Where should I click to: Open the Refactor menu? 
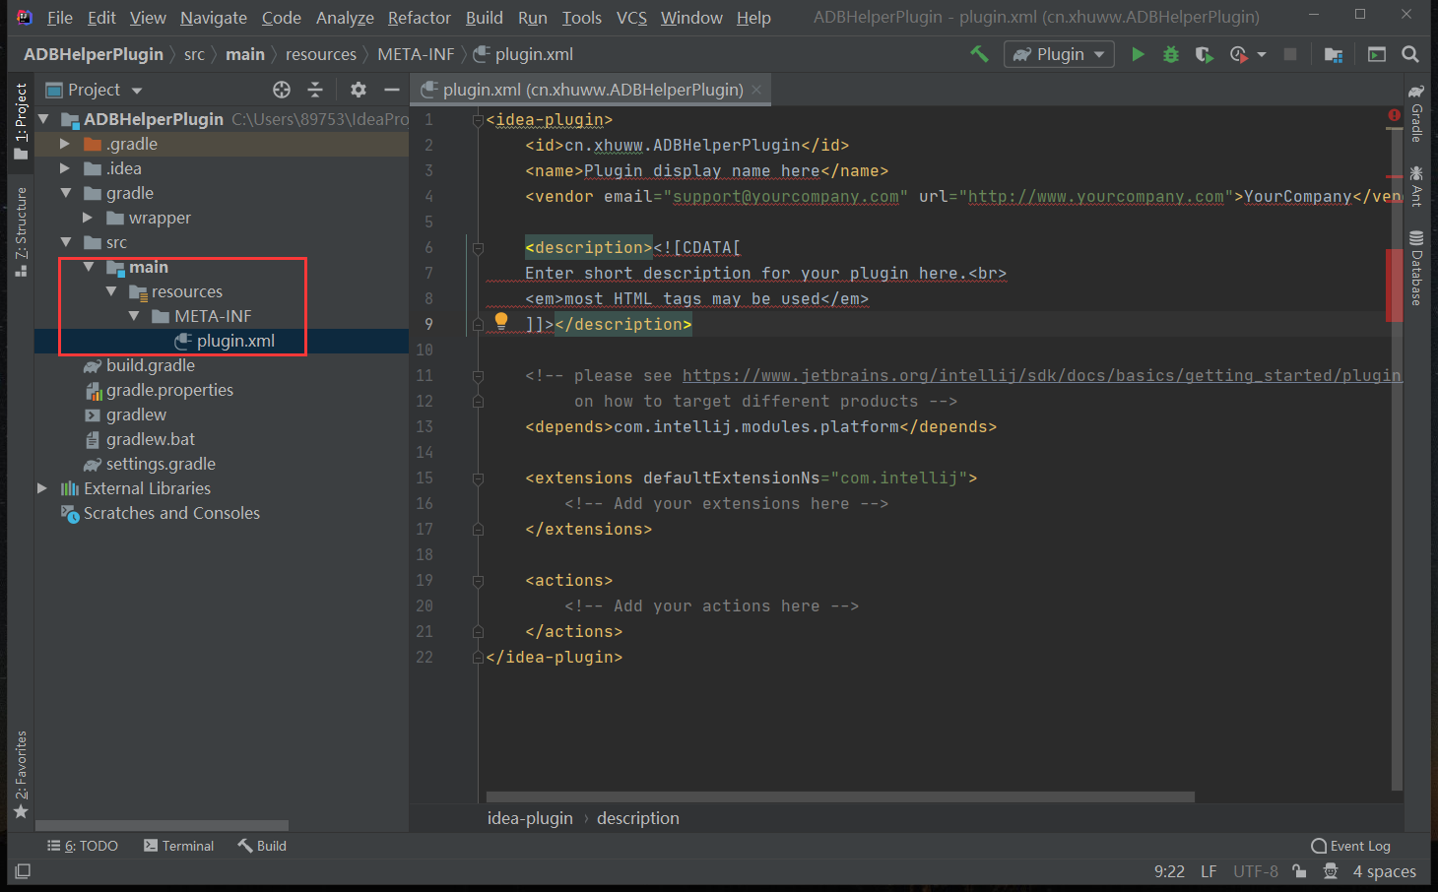coord(419,17)
